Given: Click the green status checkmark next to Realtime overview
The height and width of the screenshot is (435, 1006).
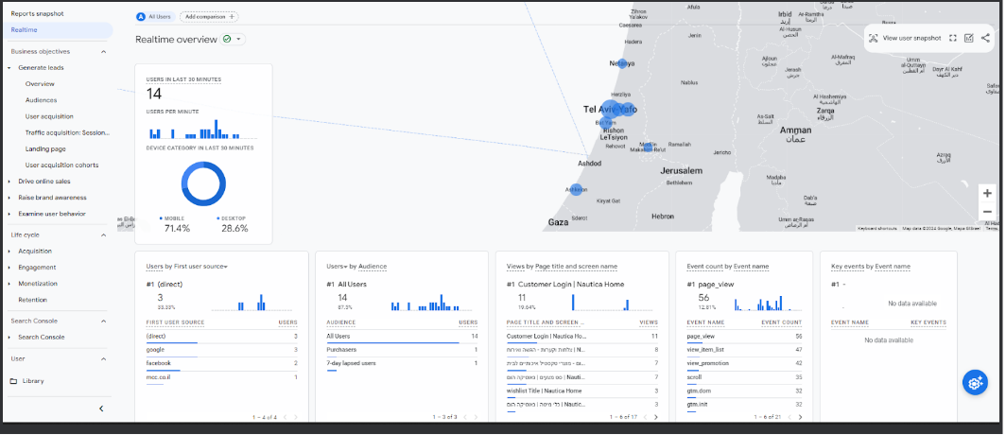Looking at the screenshot, I should pos(227,39).
